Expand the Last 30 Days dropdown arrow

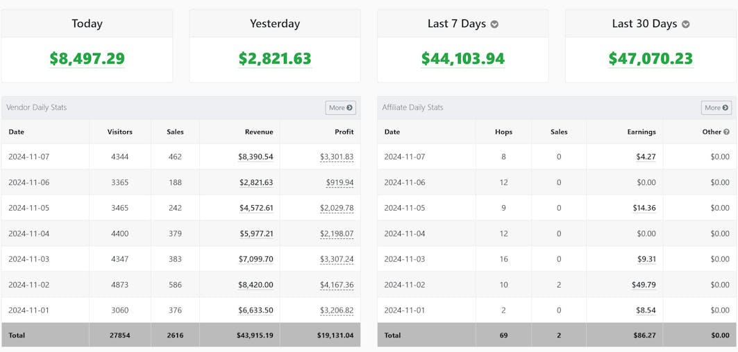click(685, 24)
